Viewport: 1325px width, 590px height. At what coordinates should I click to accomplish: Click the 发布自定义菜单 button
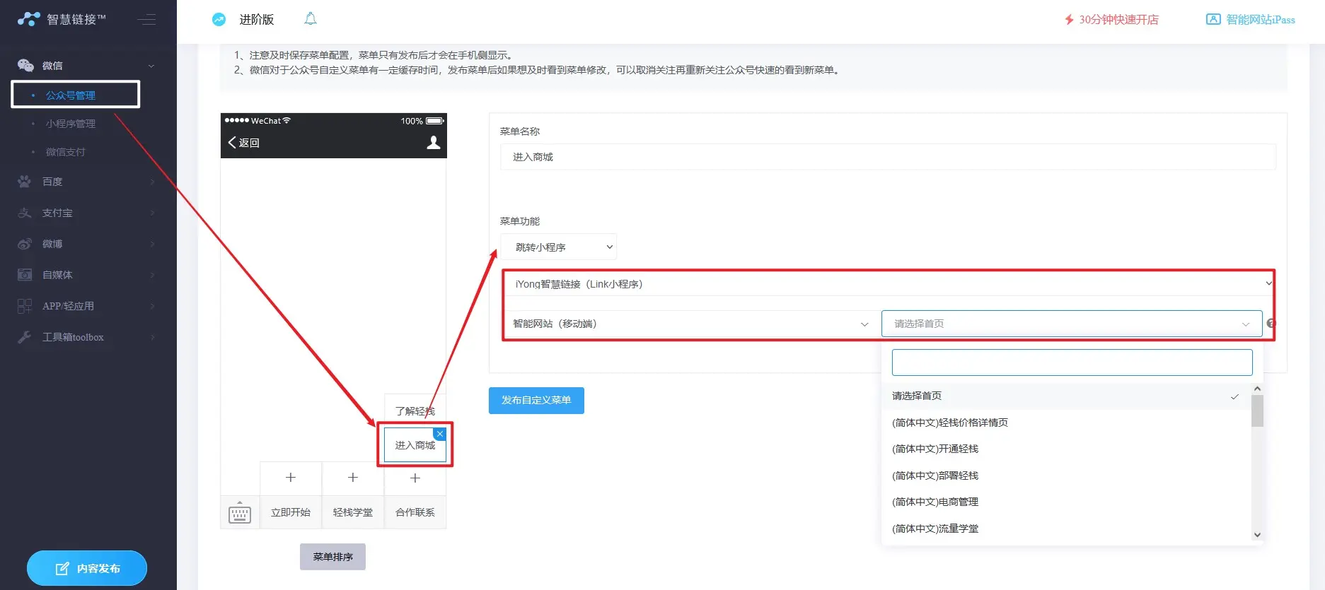(536, 401)
